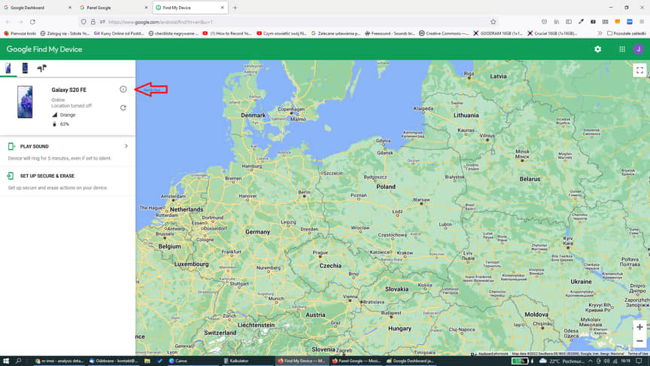Select the first phone device tab
Screen dimensions: 650x366
(8, 68)
